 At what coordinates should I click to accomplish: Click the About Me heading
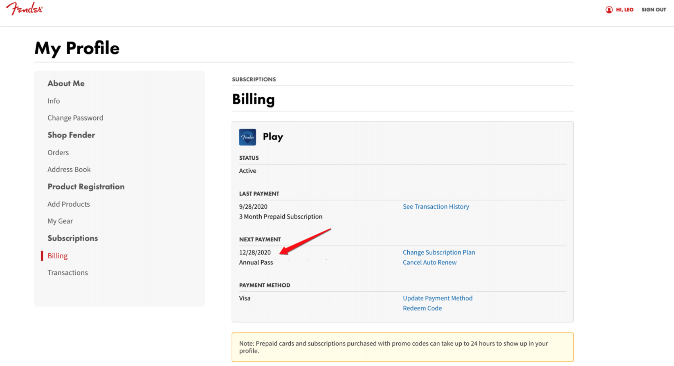coord(66,83)
